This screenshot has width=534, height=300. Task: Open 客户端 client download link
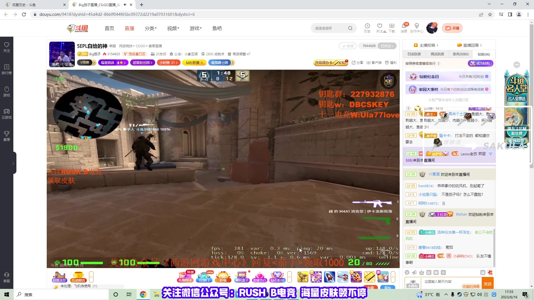click(x=374, y=63)
